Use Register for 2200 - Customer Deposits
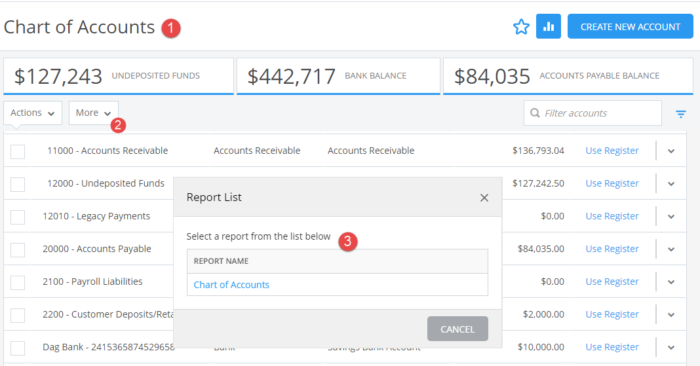 pos(612,314)
